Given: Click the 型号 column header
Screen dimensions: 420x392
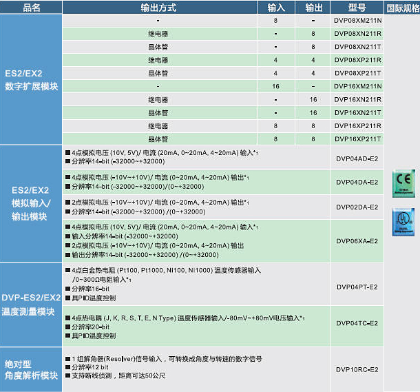Looking at the screenshot, I should coord(357,8).
